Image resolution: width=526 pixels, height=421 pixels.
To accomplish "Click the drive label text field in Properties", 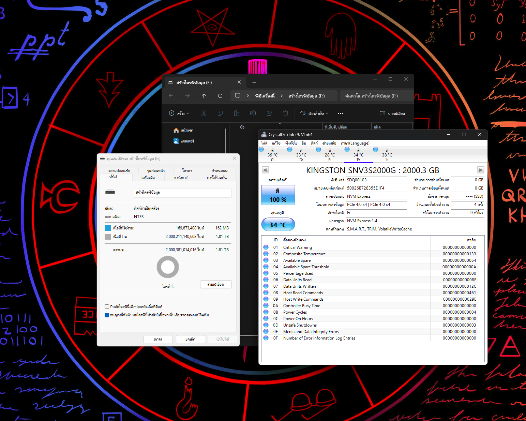I will (183, 193).
